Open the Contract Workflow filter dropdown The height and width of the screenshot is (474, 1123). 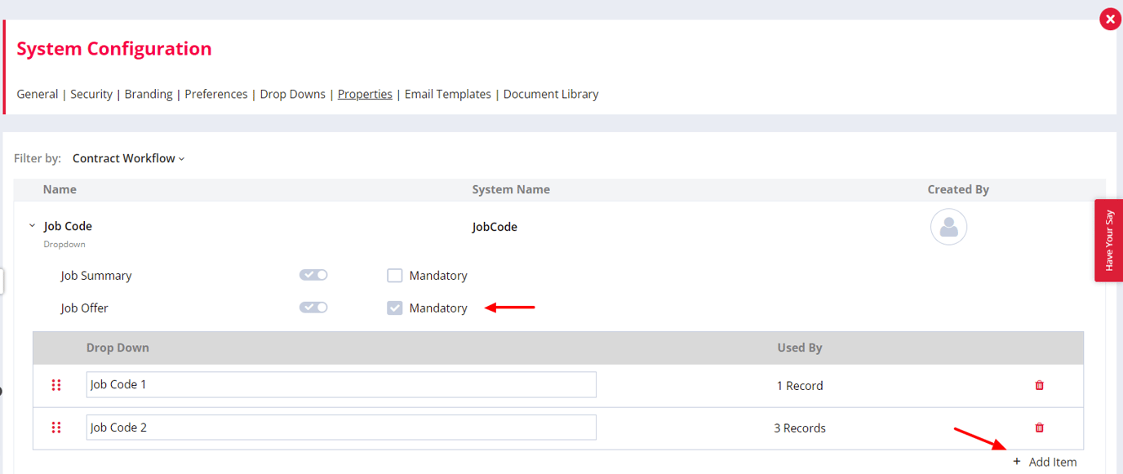pos(127,157)
